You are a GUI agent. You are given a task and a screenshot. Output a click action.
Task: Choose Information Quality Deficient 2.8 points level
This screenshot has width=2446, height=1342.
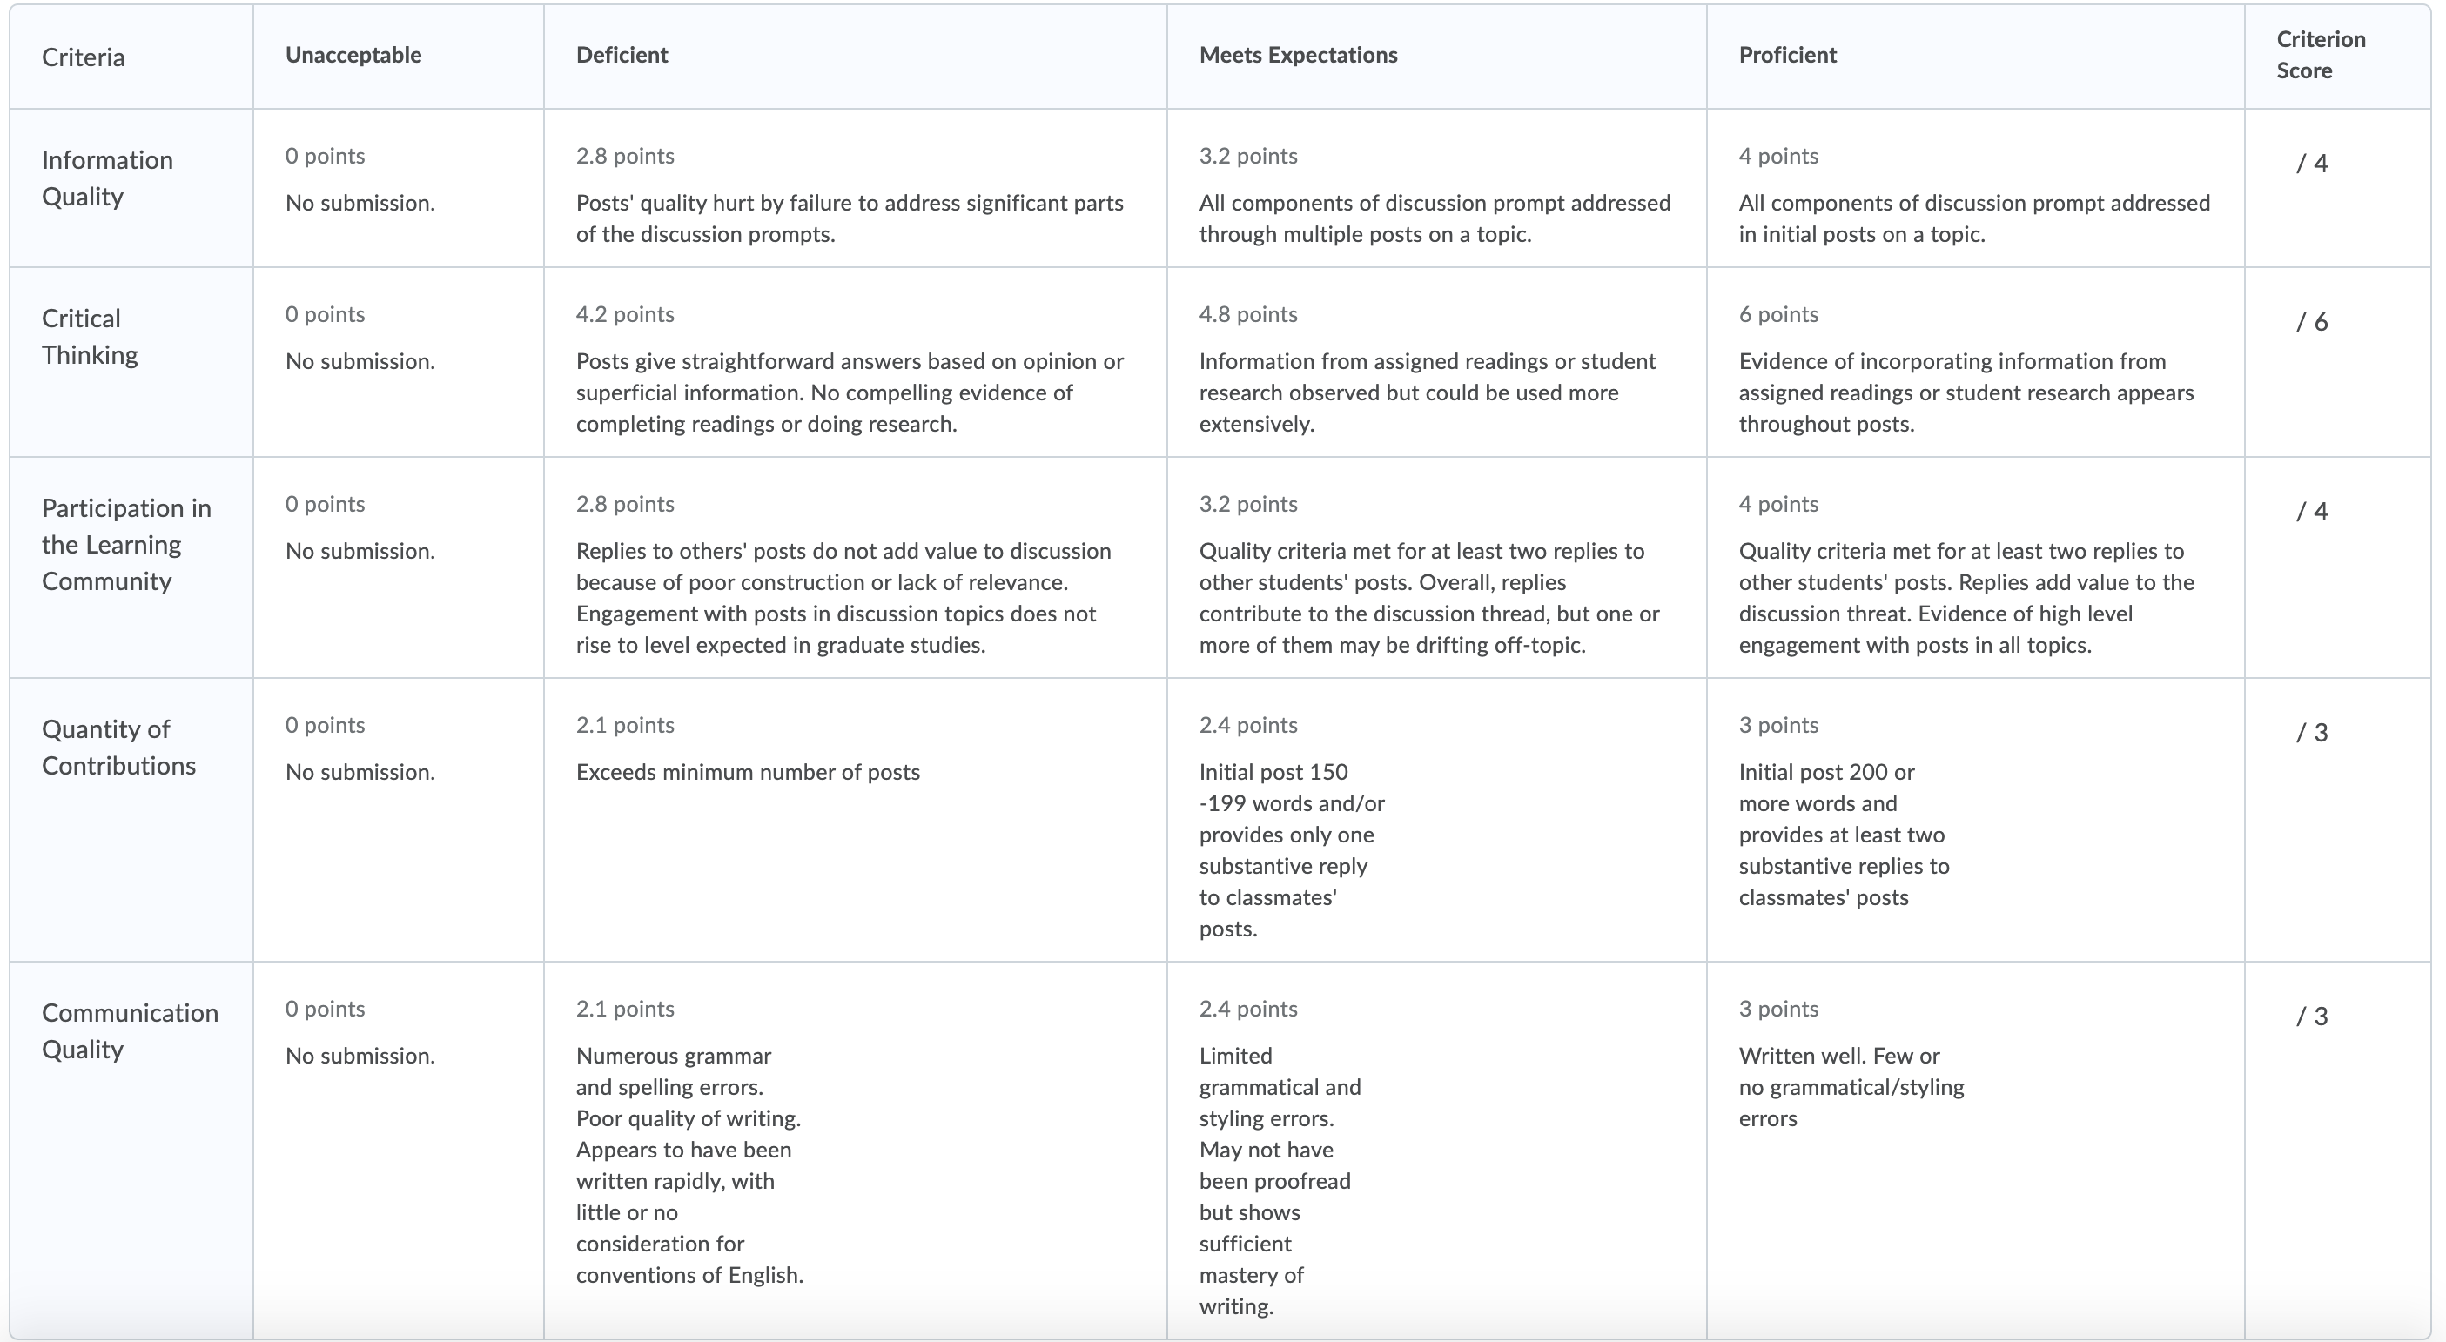pyautogui.click(x=855, y=188)
